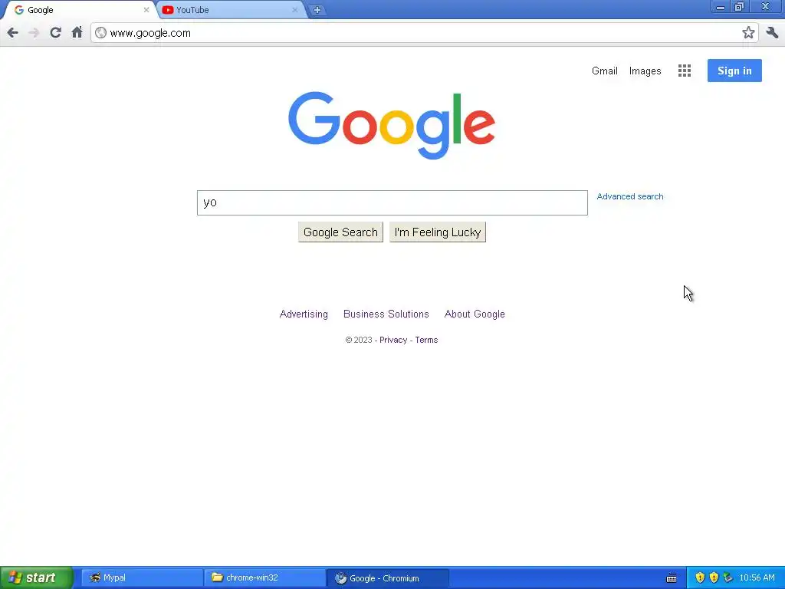Select Google - Chromium taskbar button
The width and height of the screenshot is (785, 589).
click(x=387, y=578)
